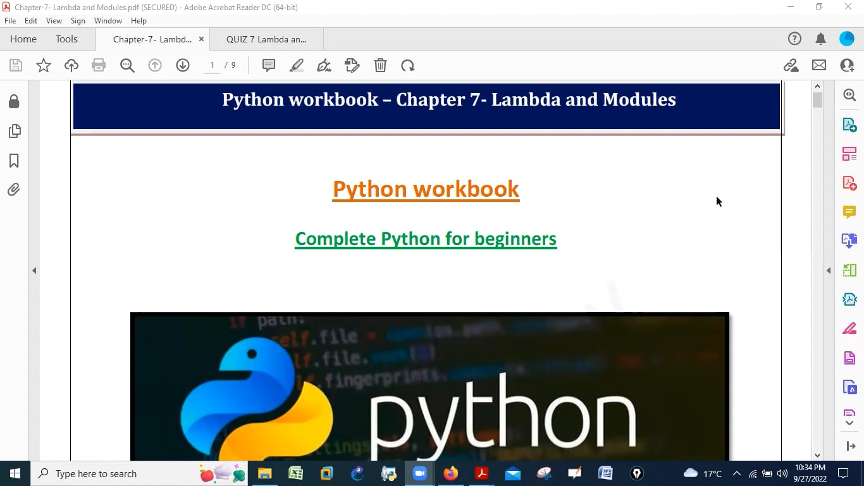This screenshot has height=486, width=864.
Task: Collapse the right tools pane arrow
Action: coord(829,270)
